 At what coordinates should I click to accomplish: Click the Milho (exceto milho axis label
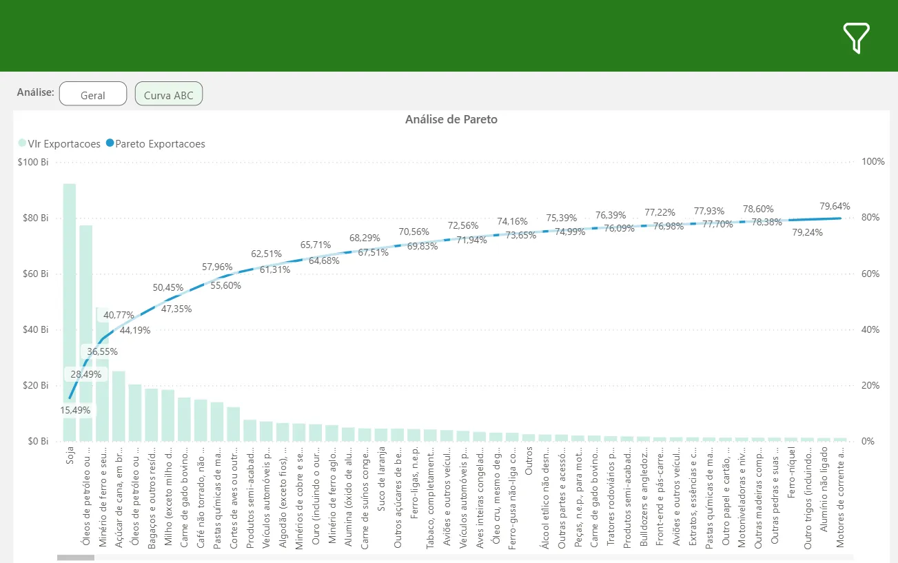tap(167, 498)
